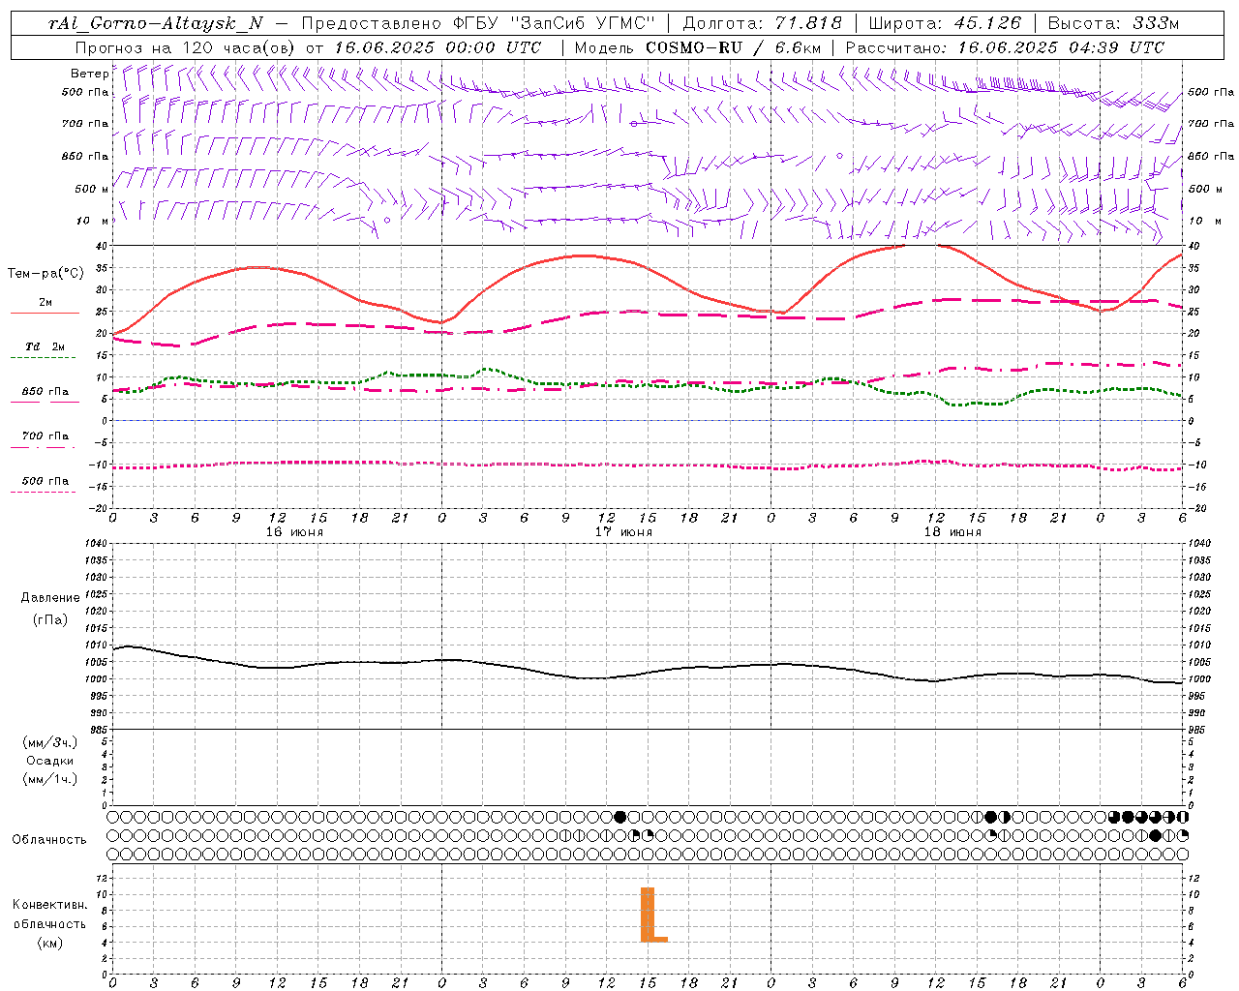Click the Модель COSMO-RU / 6.6км label
The height and width of the screenshot is (991, 1239).
pos(697,47)
